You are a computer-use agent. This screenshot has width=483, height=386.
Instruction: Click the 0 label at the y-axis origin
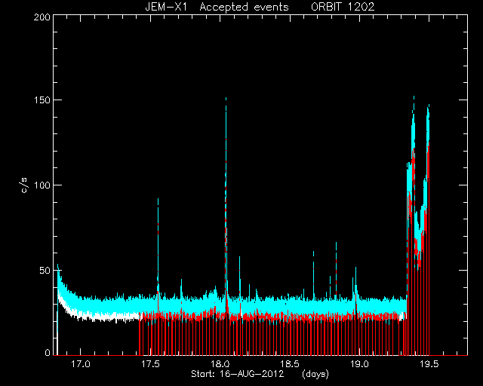pos(48,352)
